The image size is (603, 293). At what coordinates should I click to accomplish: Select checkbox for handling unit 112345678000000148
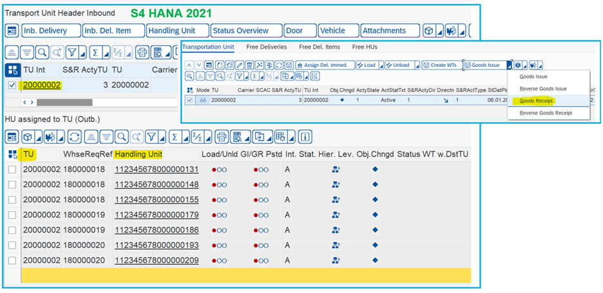12,185
